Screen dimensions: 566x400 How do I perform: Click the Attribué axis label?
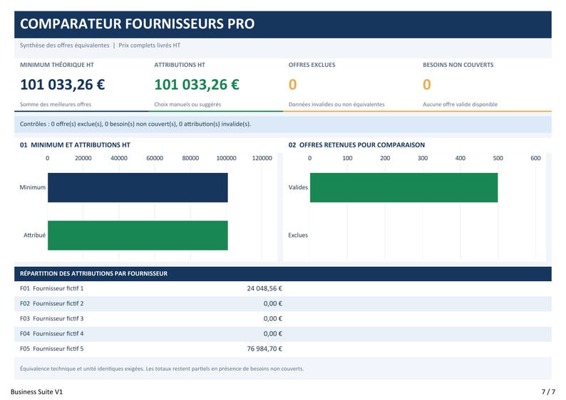point(35,236)
